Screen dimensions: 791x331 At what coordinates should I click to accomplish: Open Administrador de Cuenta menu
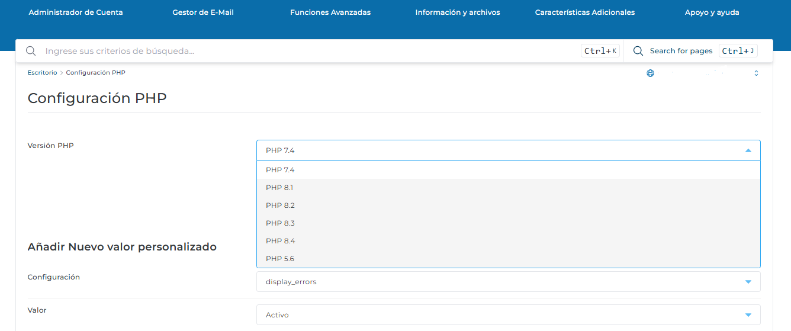(76, 12)
